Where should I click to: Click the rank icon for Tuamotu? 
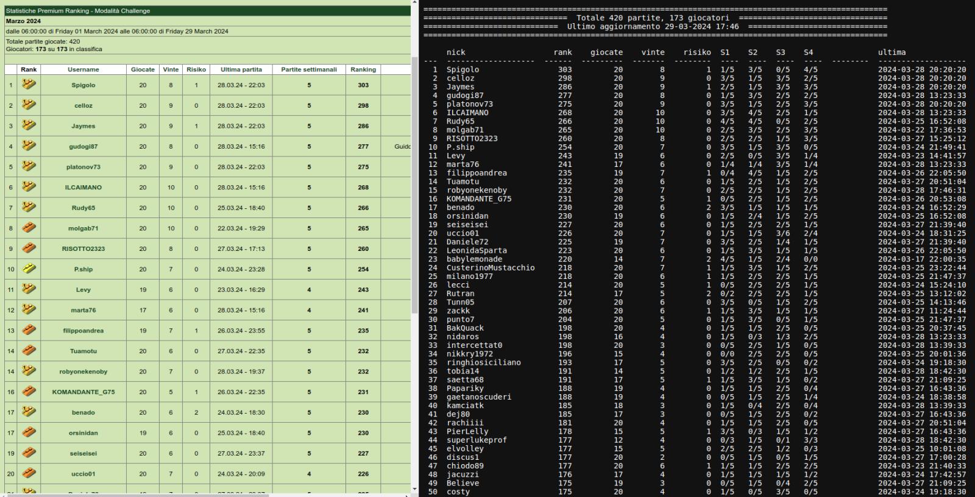(29, 351)
